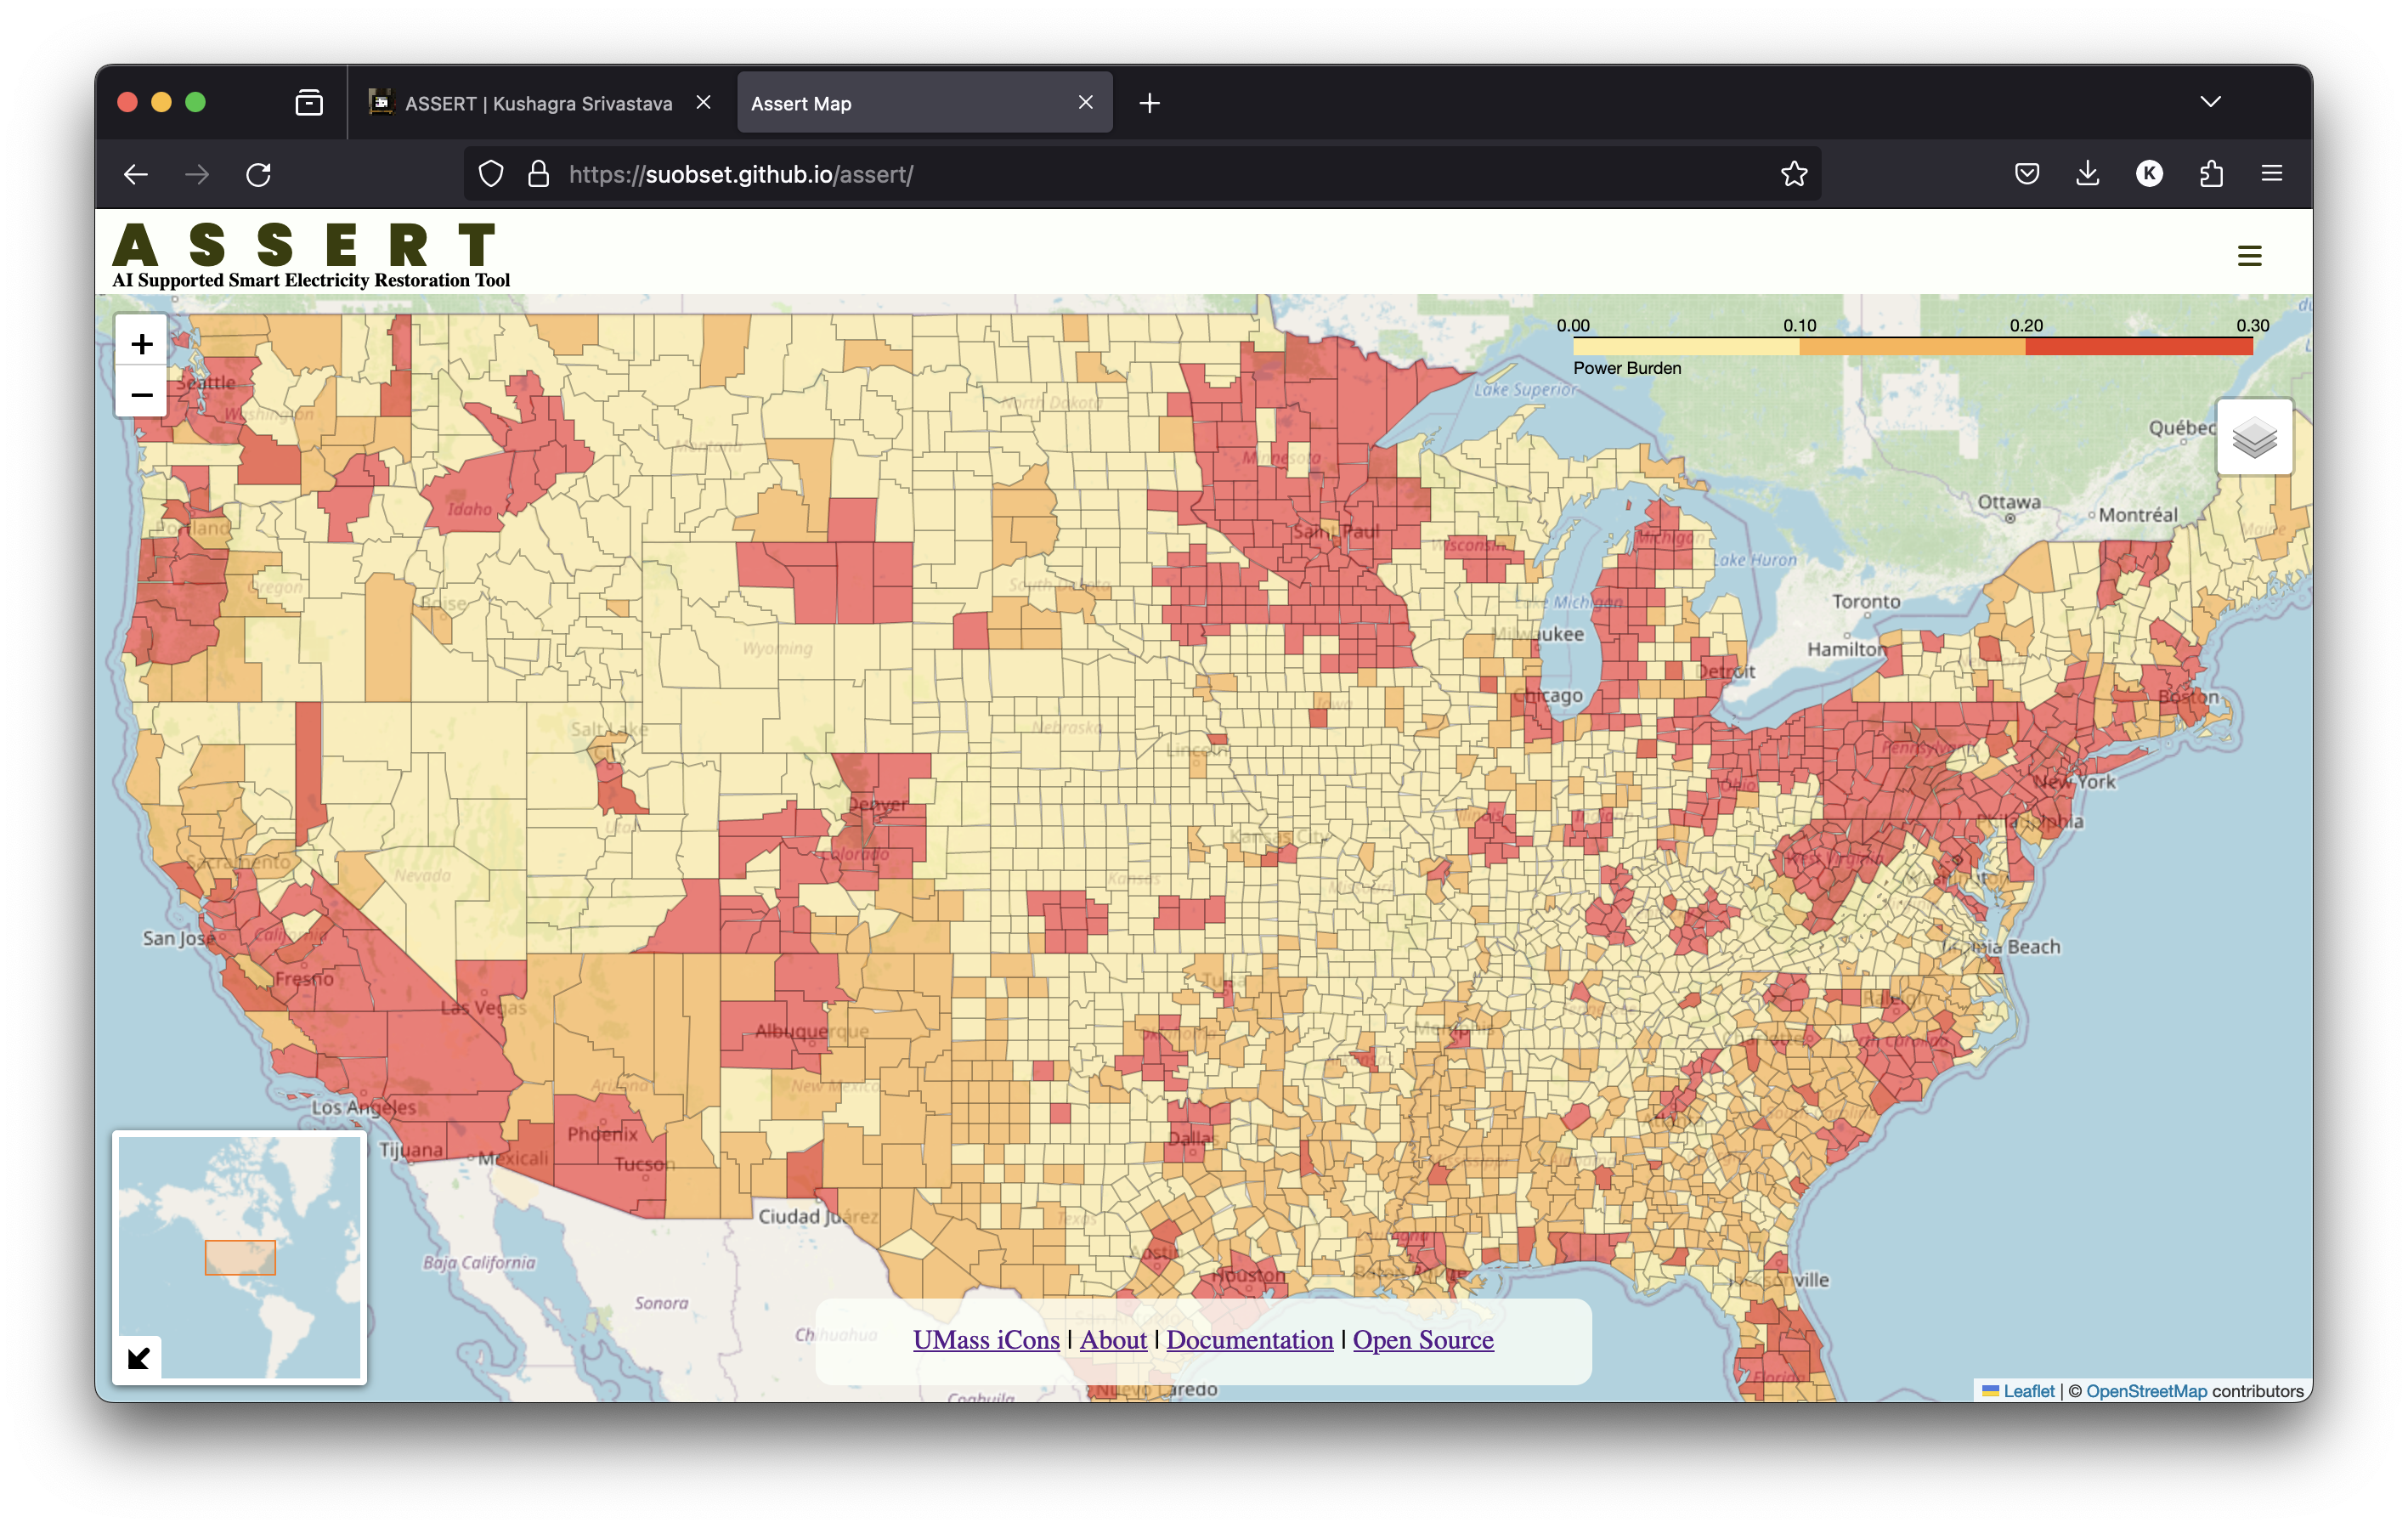
Task: Save page to Pocket
Action: [2026, 174]
